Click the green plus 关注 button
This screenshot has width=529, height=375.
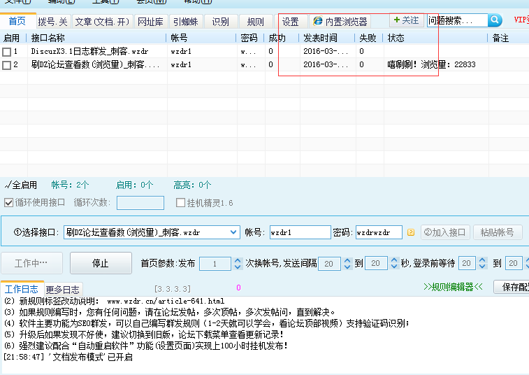pos(406,20)
